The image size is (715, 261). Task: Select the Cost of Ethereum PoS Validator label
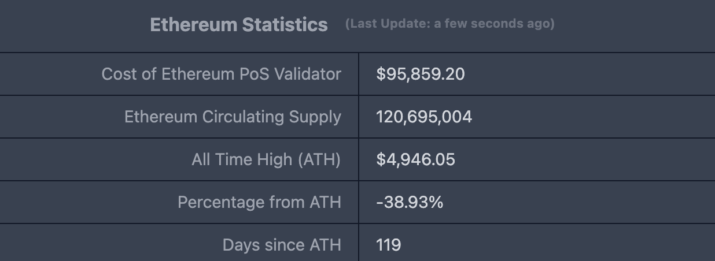point(221,74)
